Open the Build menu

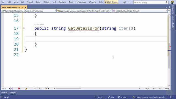(x=38, y=2)
